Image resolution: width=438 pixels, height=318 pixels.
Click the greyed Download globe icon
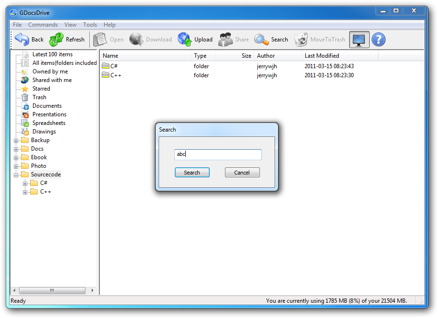(136, 39)
